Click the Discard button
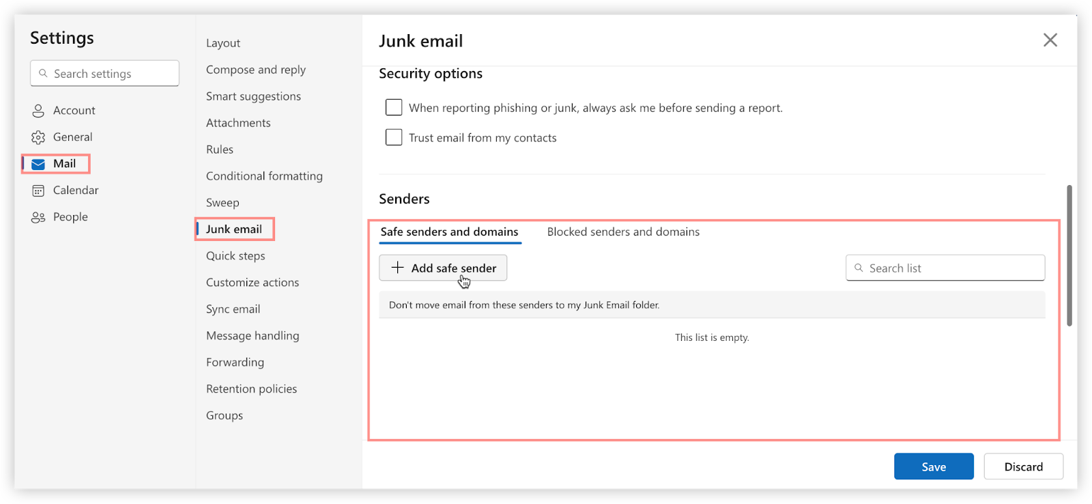The width and height of the screenshot is (1092, 504). 1023,466
